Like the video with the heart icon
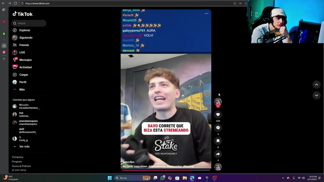This screenshot has width=324, height=182. (x=218, y=115)
